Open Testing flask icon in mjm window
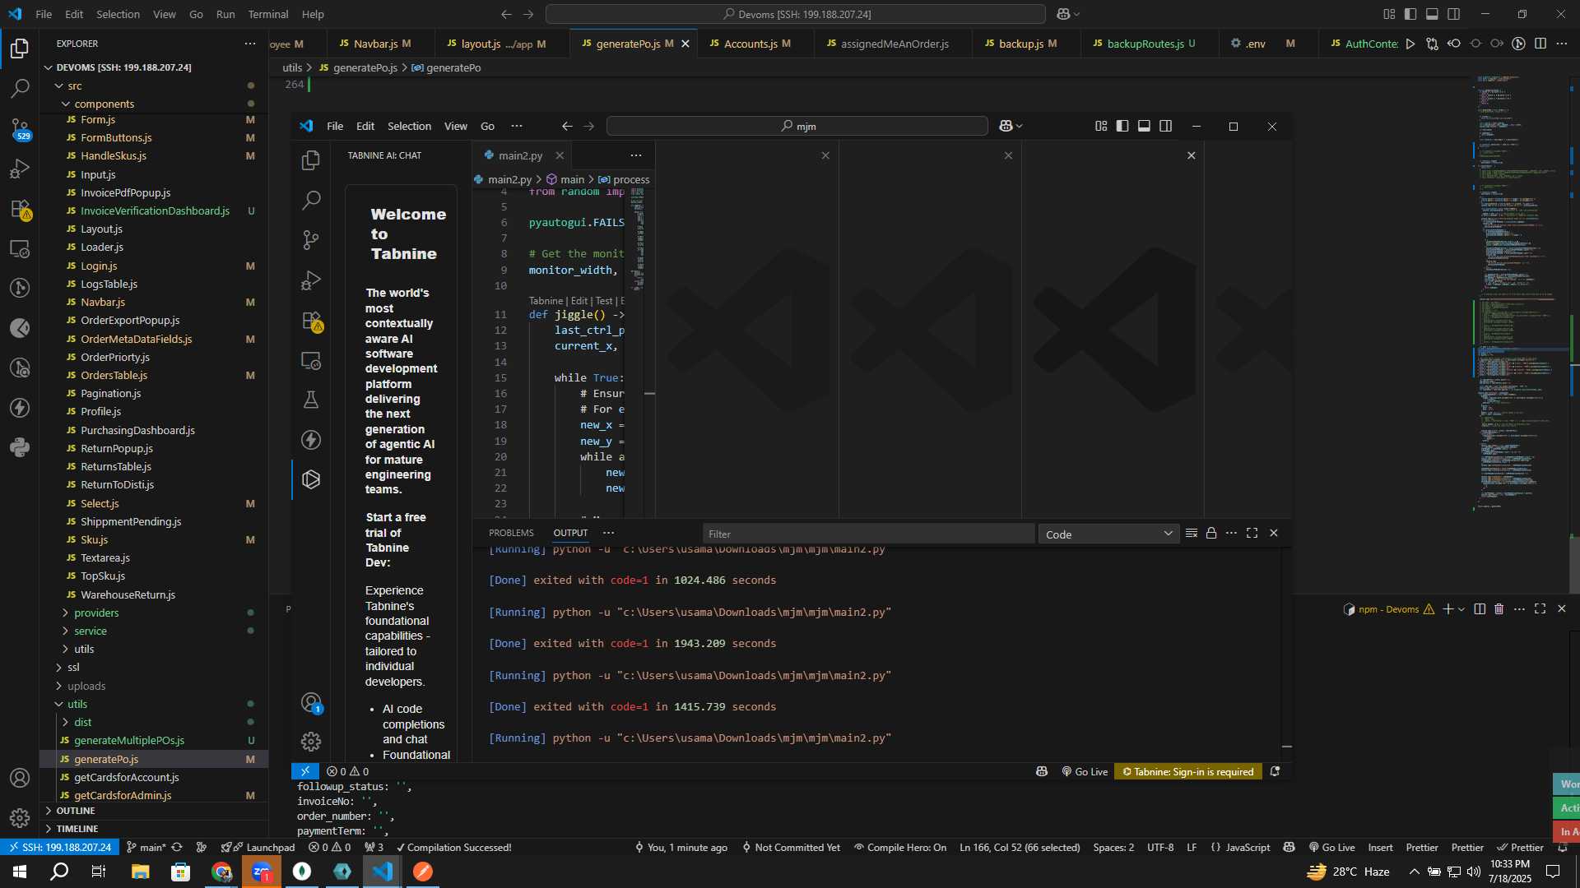1580x888 pixels. (x=311, y=400)
